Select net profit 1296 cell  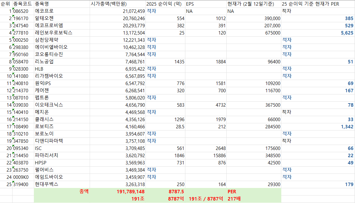click(x=165, y=120)
